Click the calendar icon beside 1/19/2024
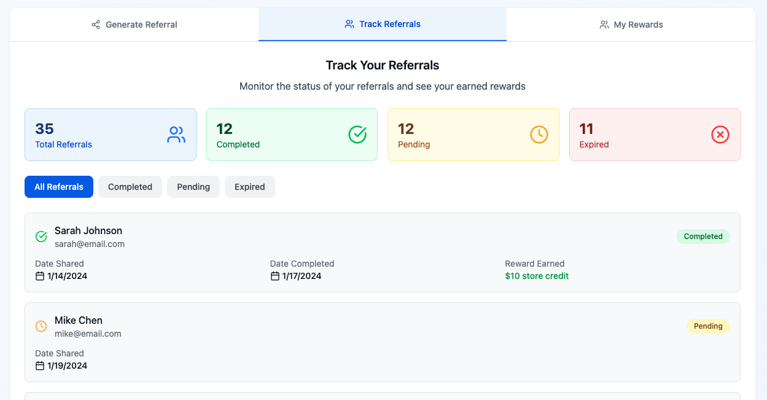The image size is (767, 400). (40, 366)
